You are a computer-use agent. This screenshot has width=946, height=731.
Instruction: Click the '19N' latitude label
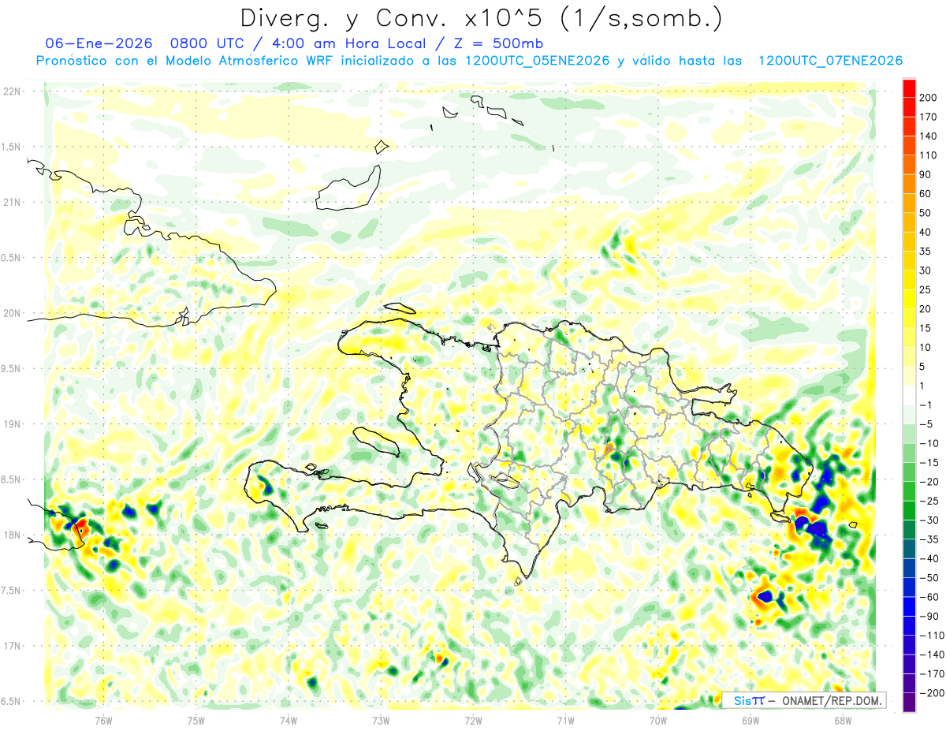coord(11,424)
